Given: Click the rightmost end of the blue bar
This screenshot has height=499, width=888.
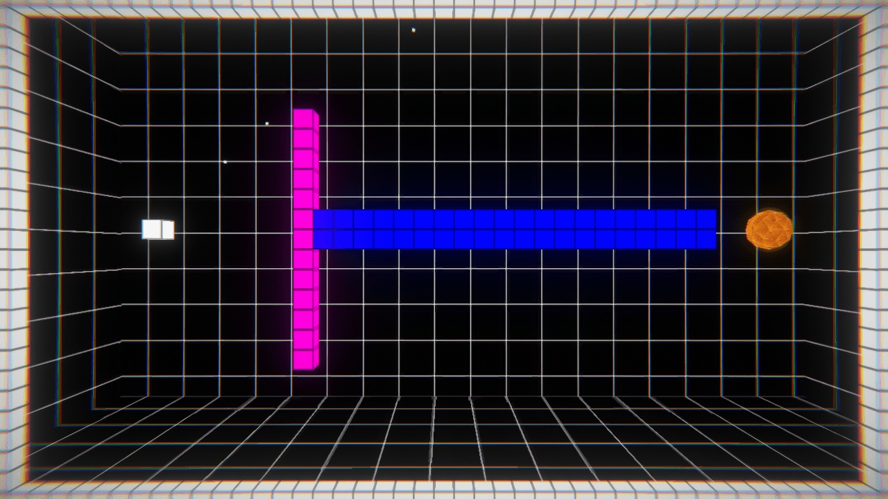Looking at the screenshot, I should [x=706, y=229].
